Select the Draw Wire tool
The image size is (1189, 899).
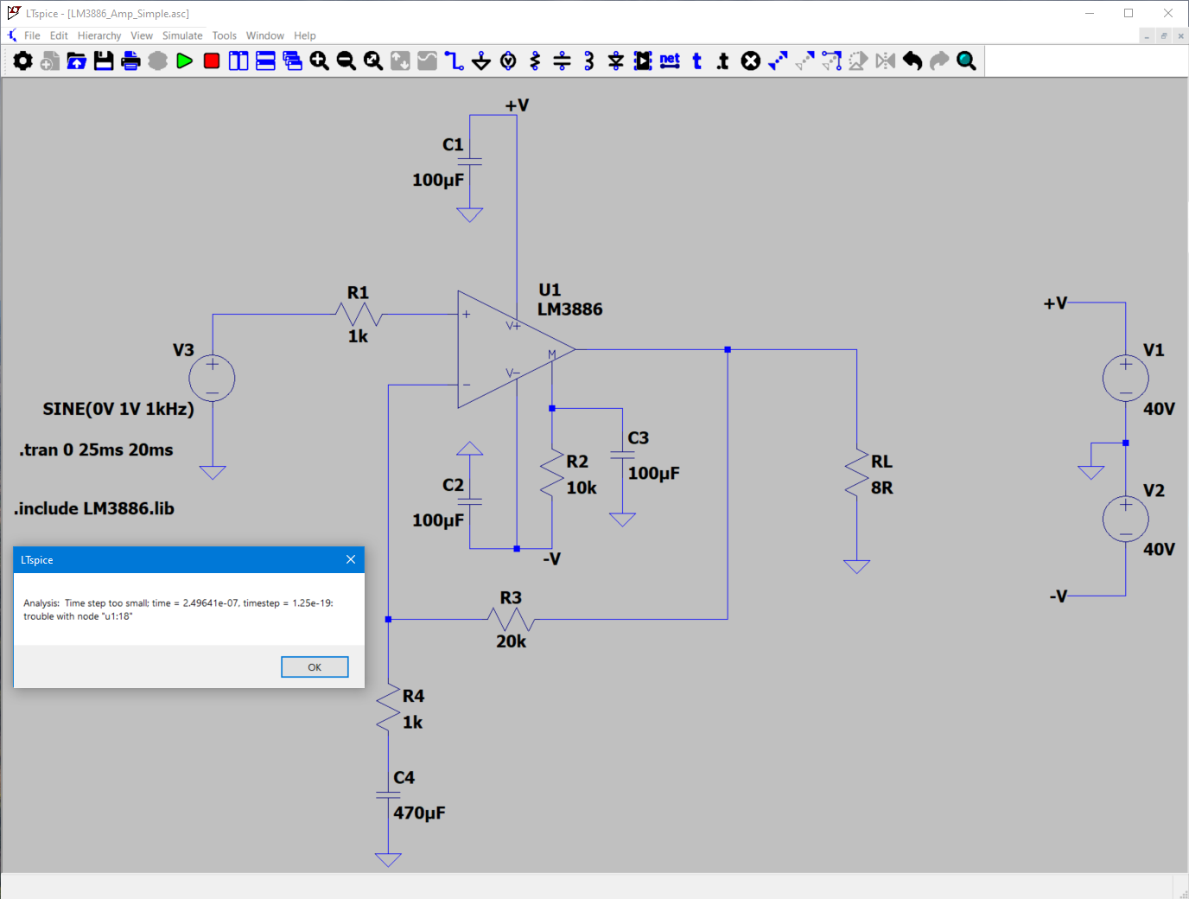(x=454, y=61)
